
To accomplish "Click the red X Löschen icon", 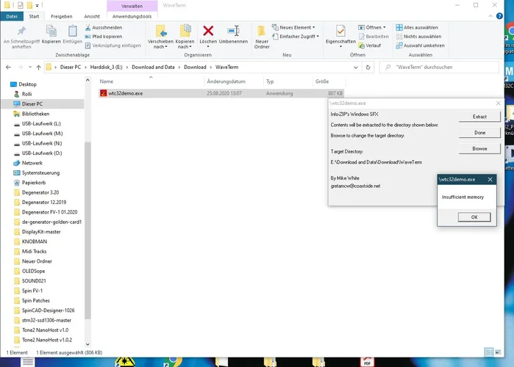I will coord(208,32).
